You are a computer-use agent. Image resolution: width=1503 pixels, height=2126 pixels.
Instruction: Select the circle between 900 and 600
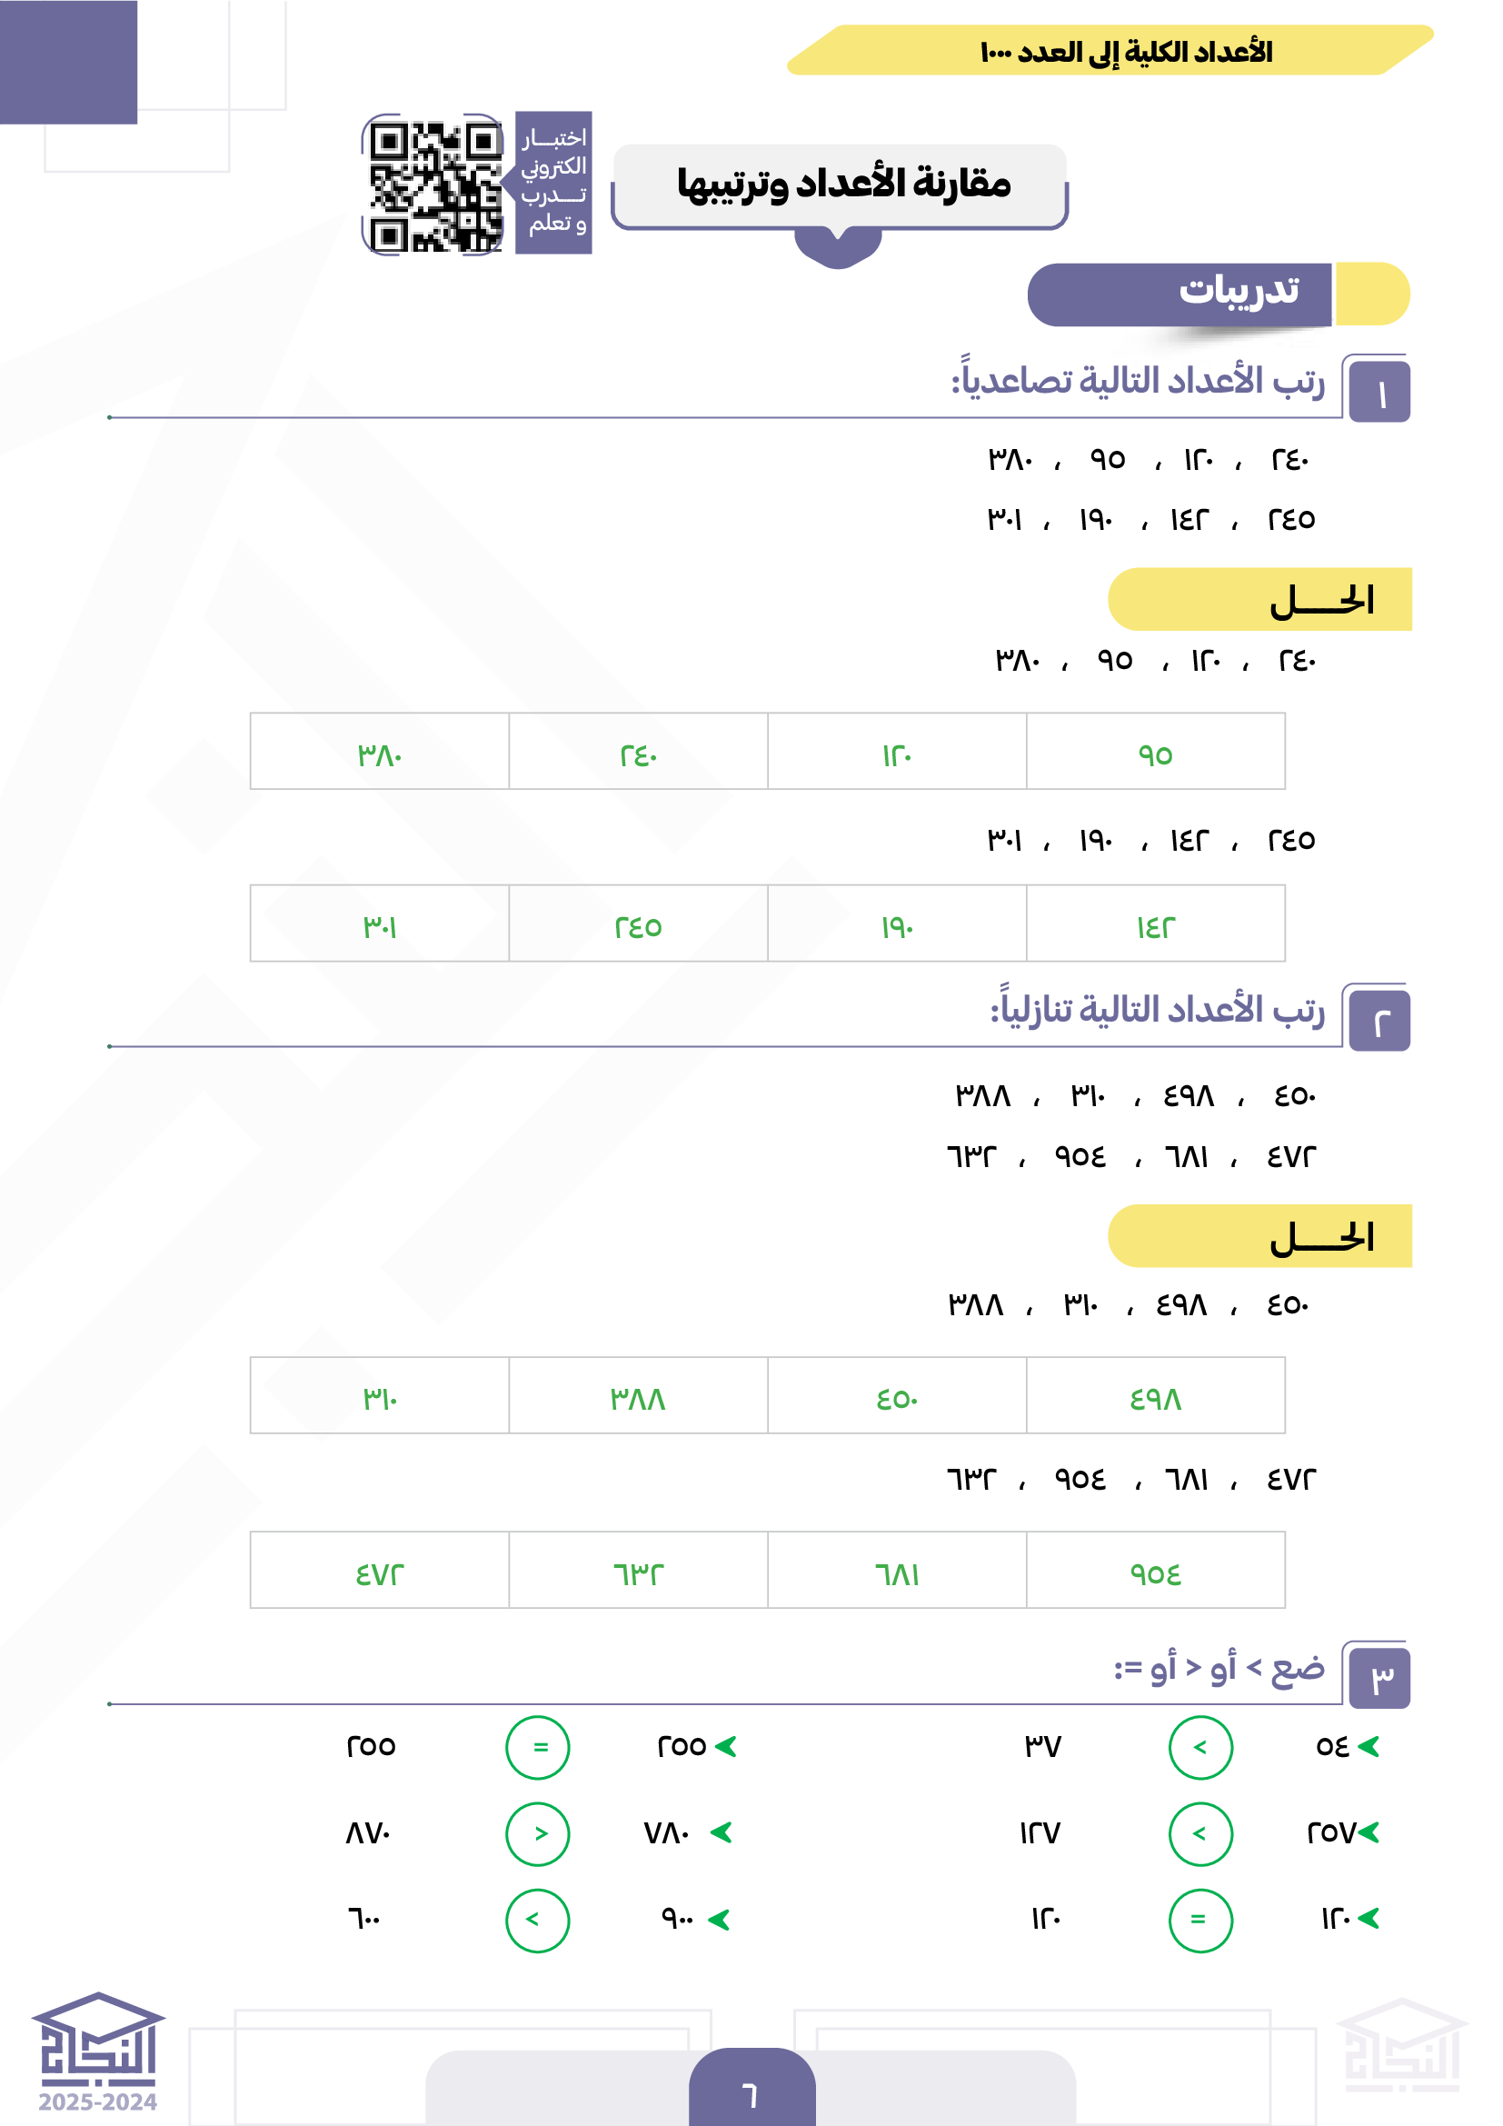[538, 1921]
